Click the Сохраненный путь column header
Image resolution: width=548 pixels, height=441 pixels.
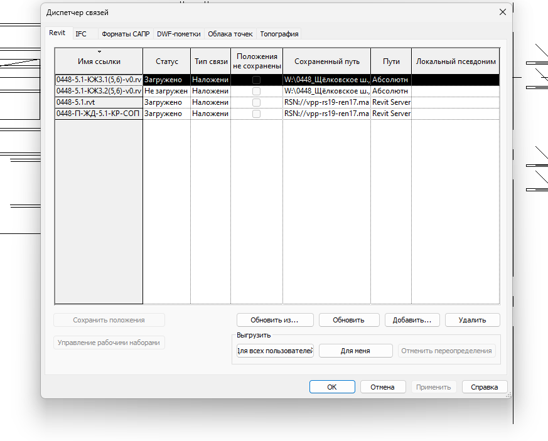(x=327, y=61)
